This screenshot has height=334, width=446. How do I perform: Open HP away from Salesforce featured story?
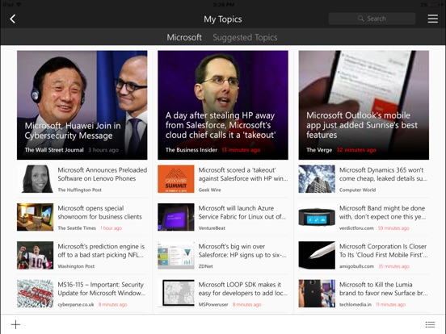(223, 105)
